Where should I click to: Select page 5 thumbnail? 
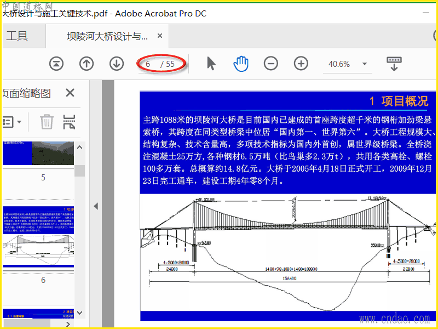point(38,153)
